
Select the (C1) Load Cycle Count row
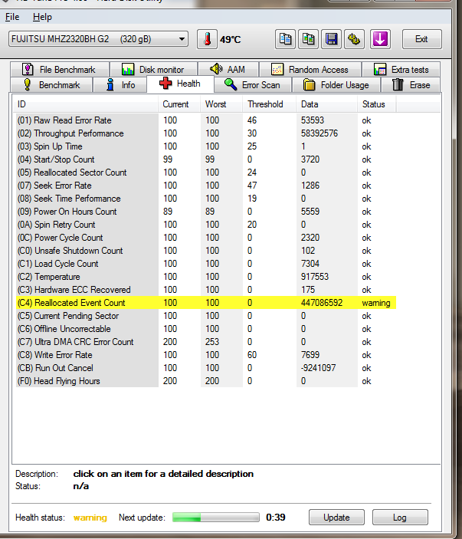point(206,264)
